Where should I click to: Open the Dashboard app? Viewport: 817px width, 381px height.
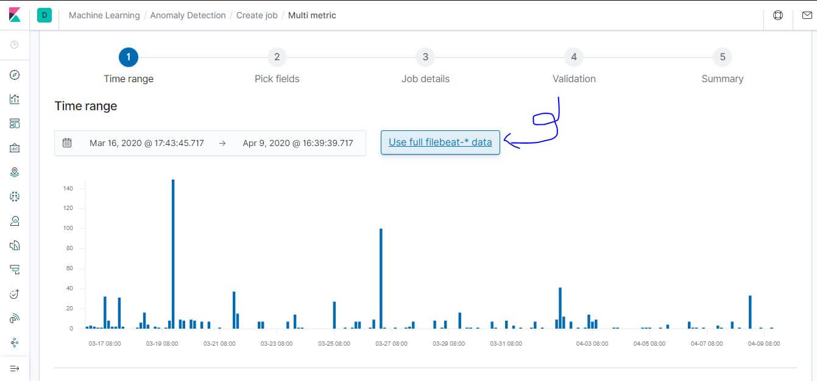15,123
